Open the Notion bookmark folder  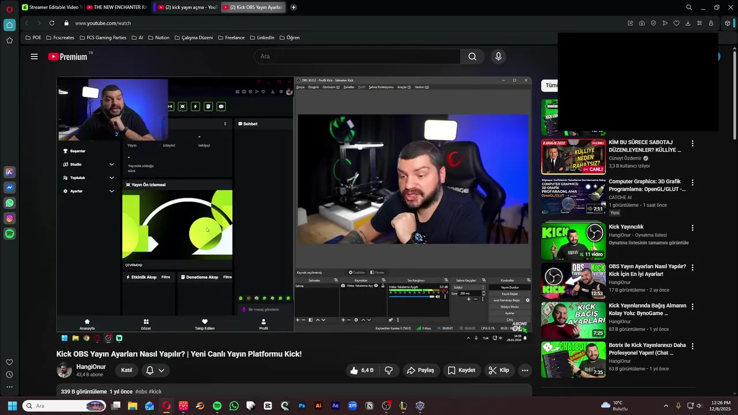pyautogui.click(x=159, y=37)
